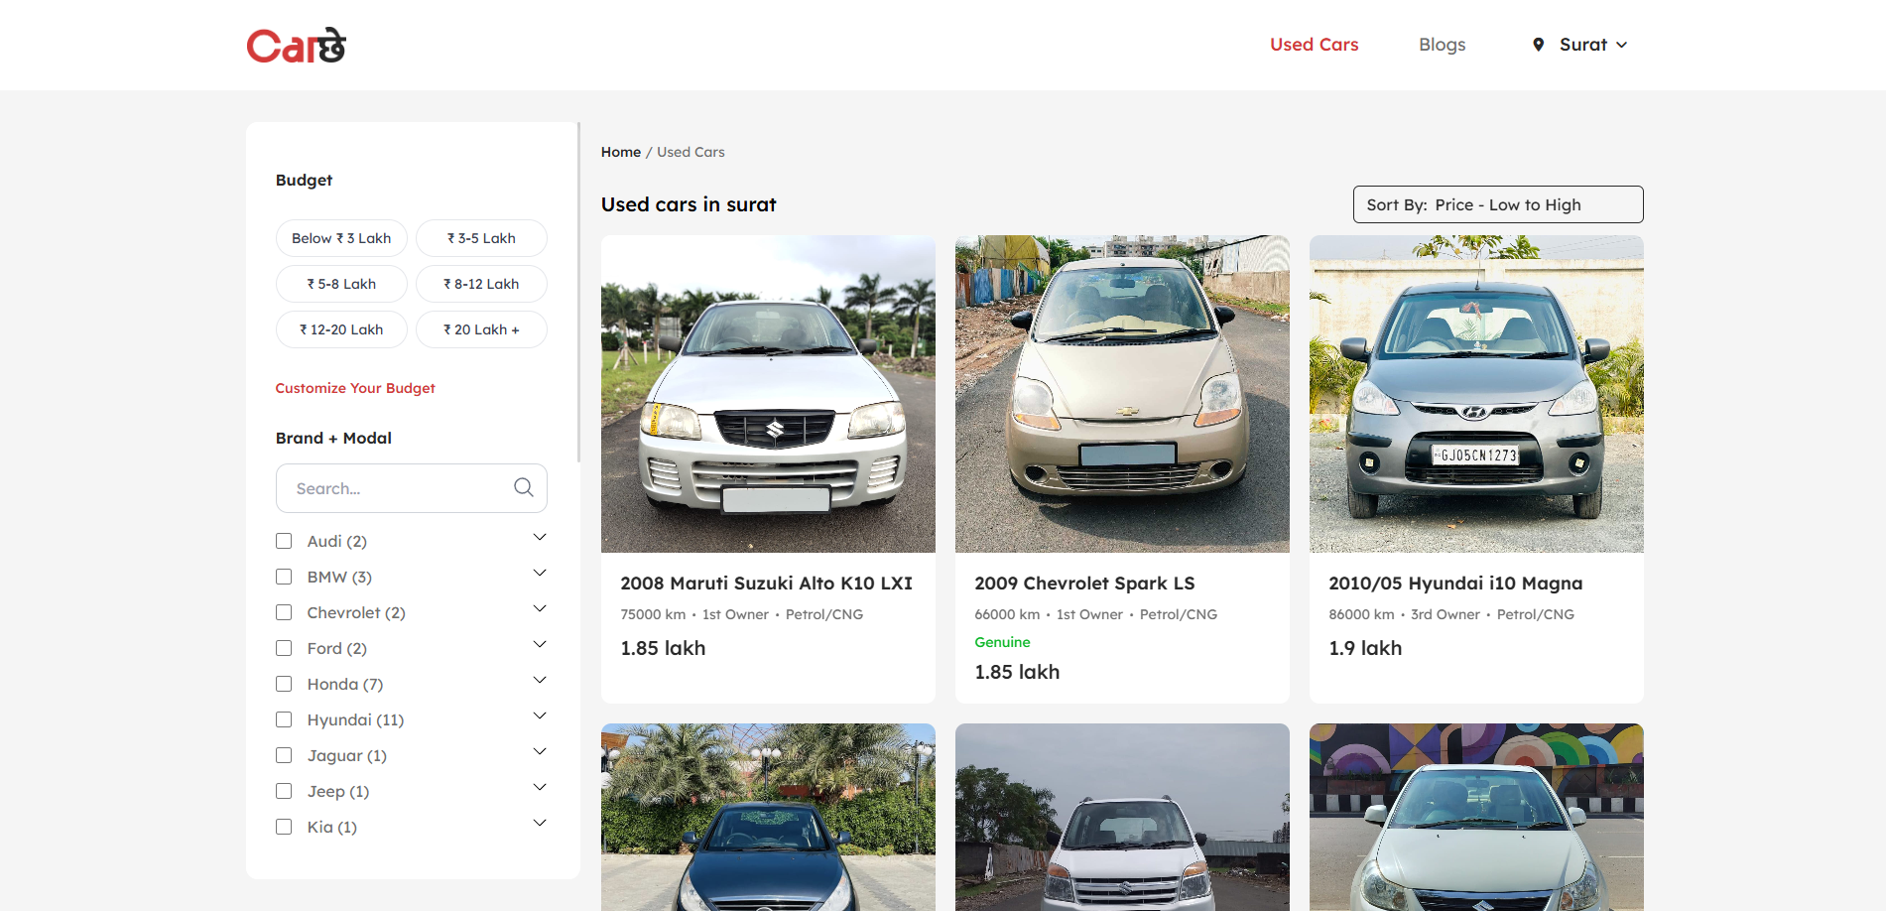1886x911 pixels.
Task: Check the BMW (3) checkbox
Action: (284, 577)
